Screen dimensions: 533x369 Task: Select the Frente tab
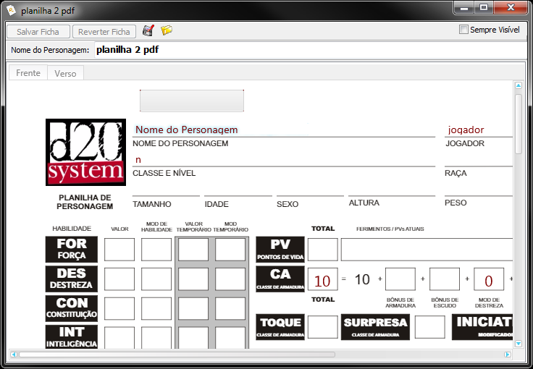pyautogui.click(x=28, y=73)
